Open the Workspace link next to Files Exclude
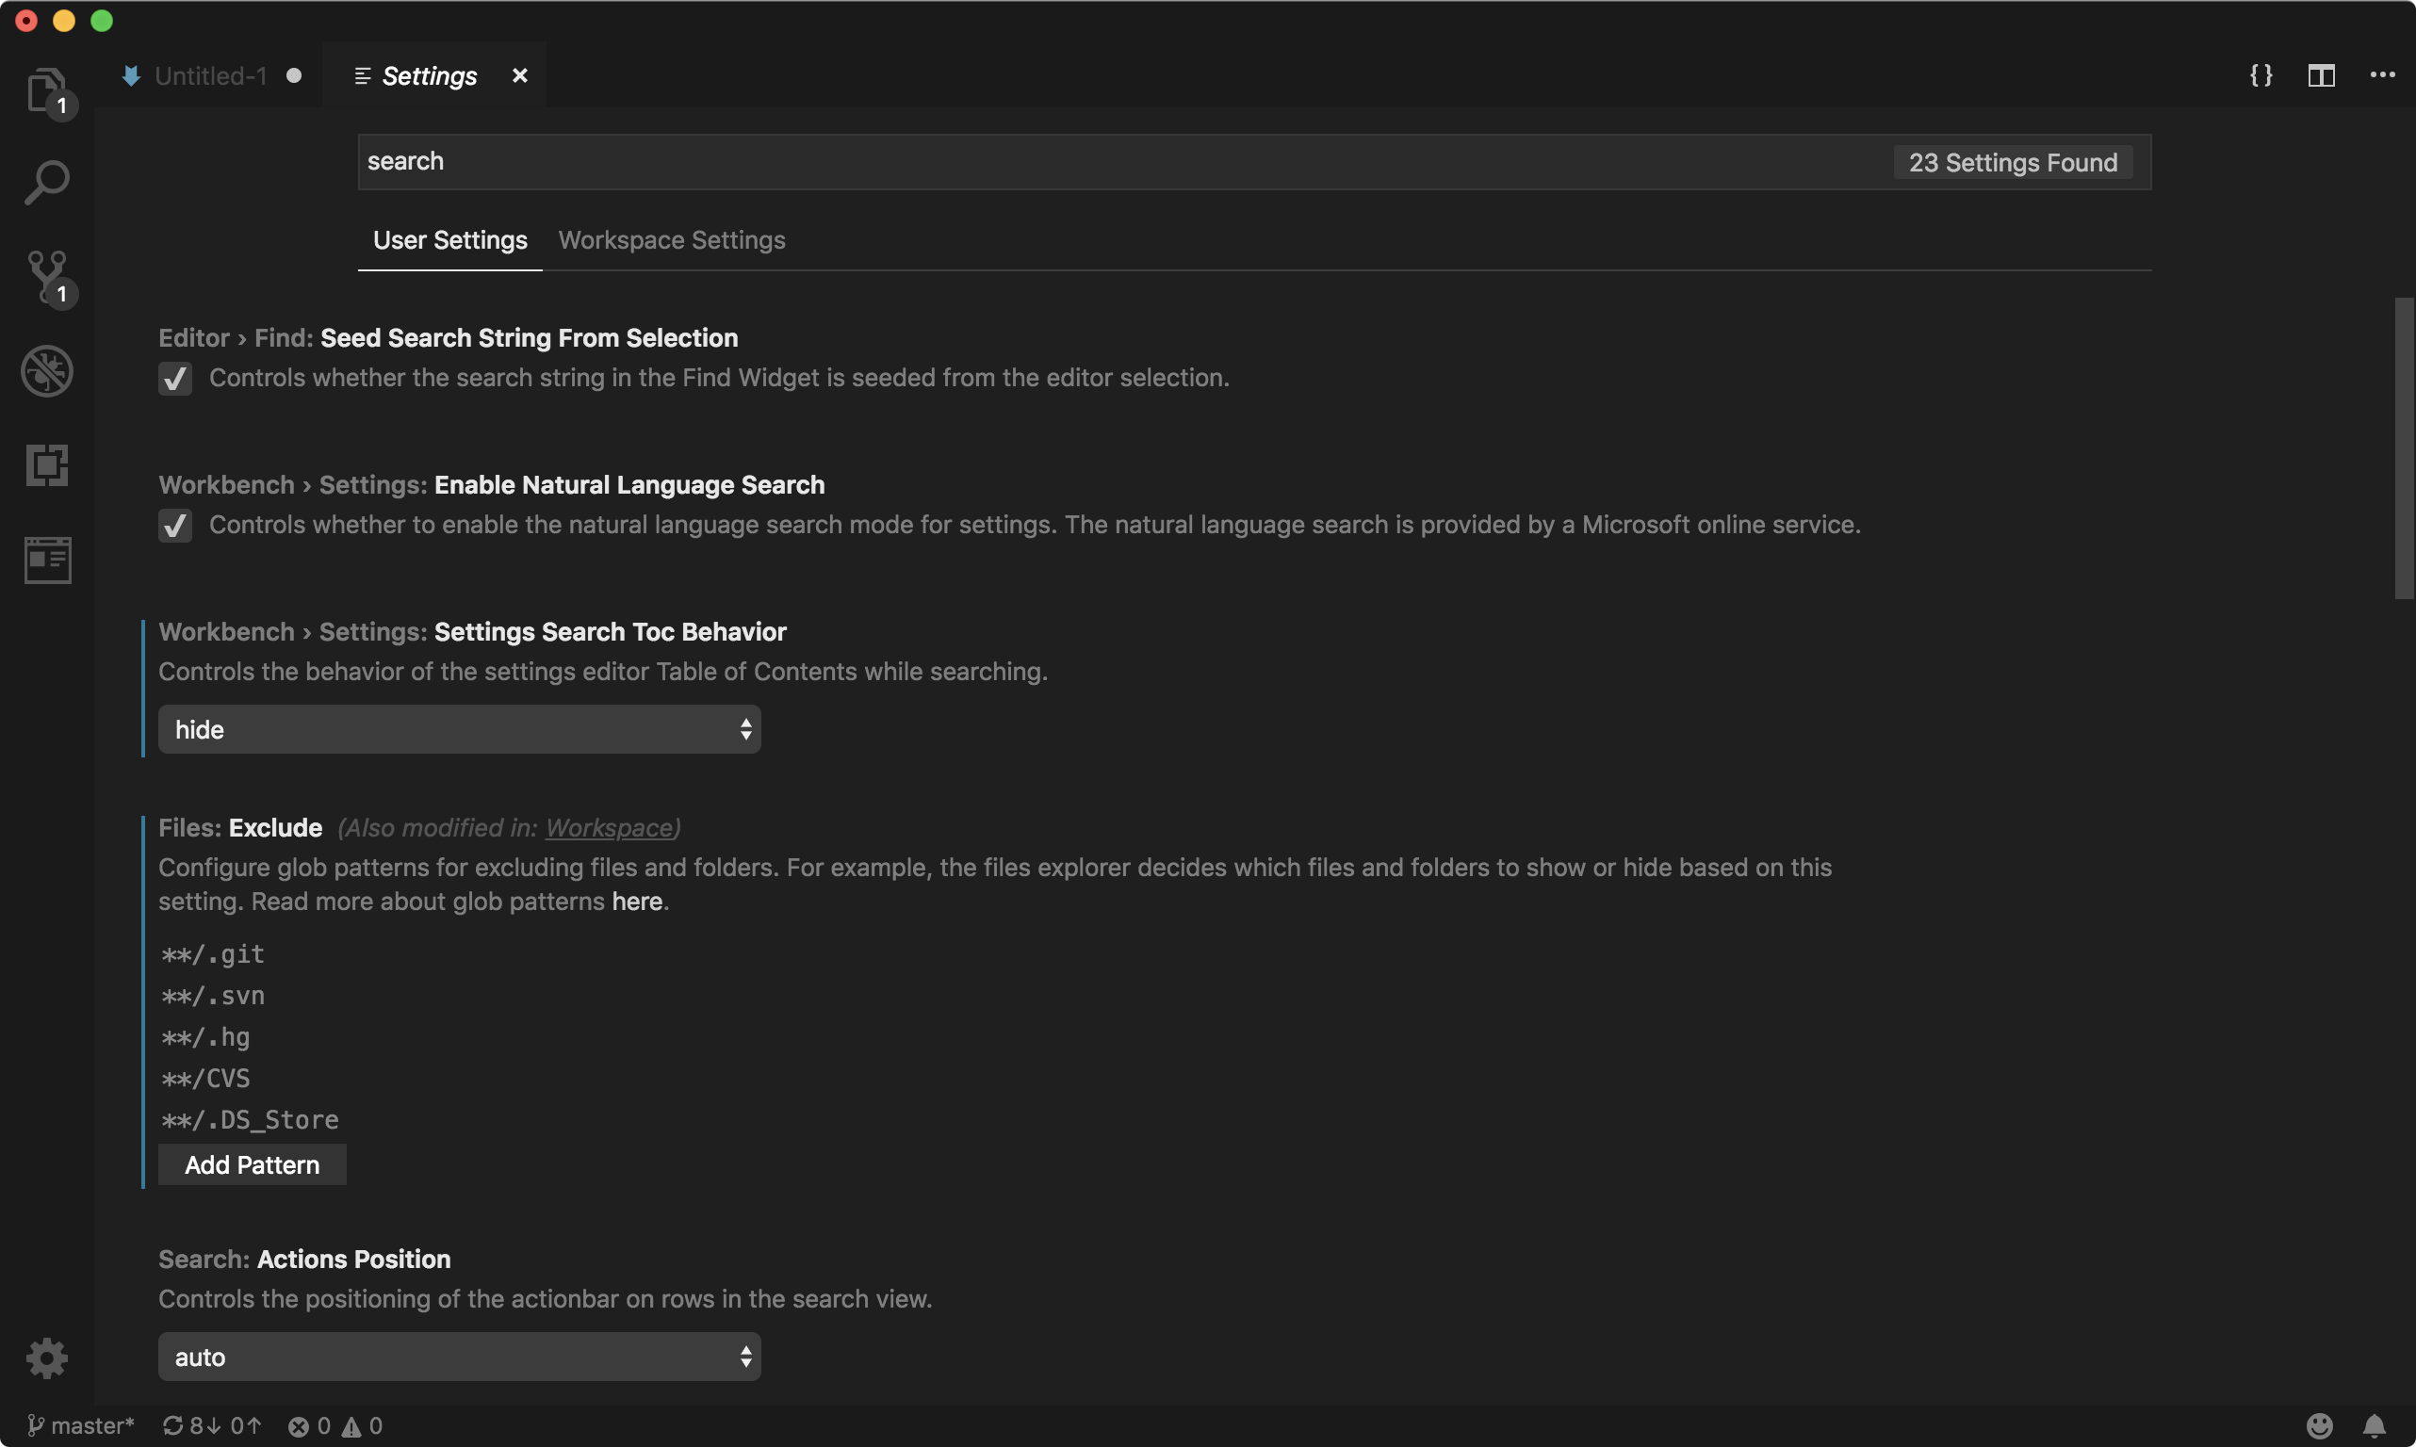Screen dimensions: 2416x1447 [610, 827]
